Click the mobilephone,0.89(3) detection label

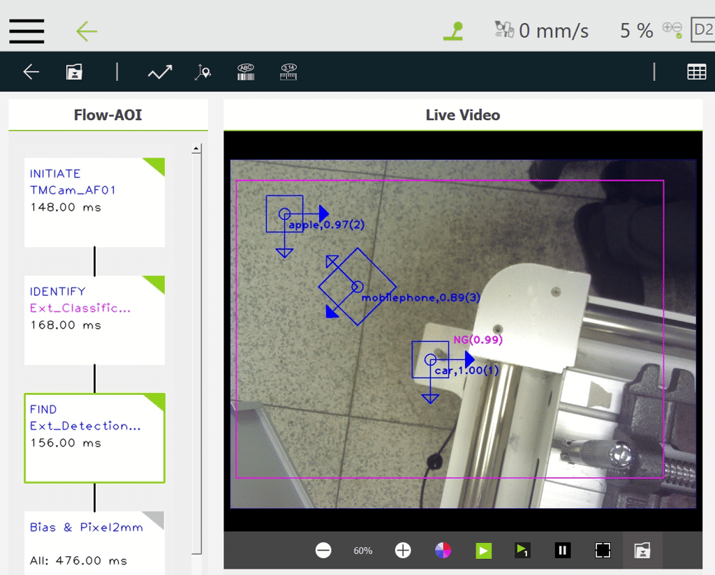[x=421, y=297]
